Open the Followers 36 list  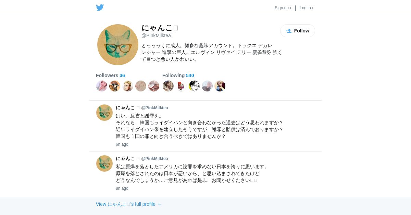pyautogui.click(x=110, y=75)
